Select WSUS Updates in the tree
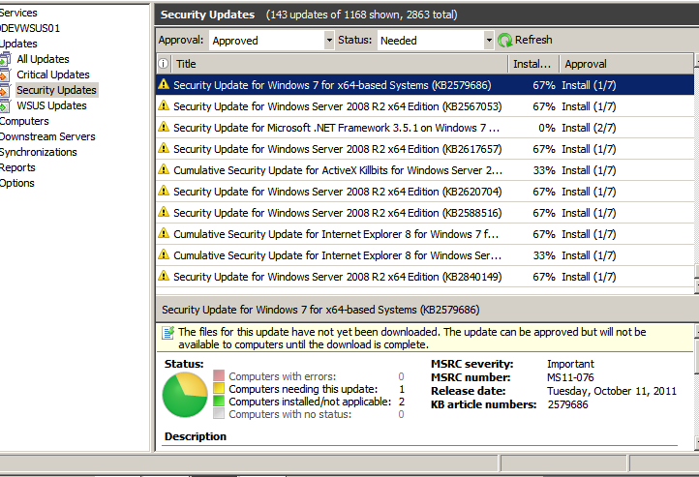Image resolution: width=699 pixels, height=477 pixels. point(51,105)
